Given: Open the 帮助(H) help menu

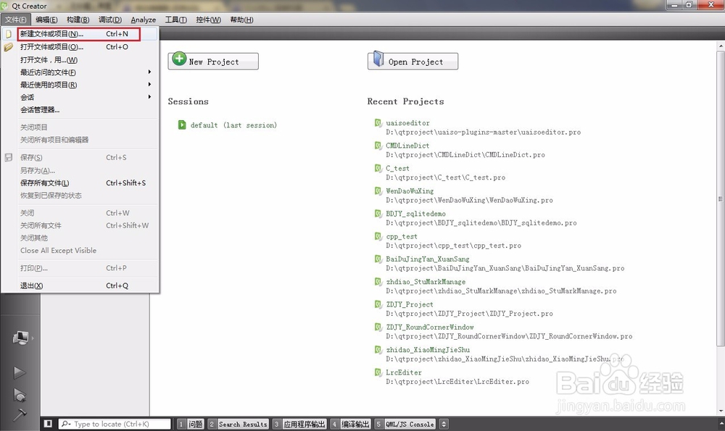Looking at the screenshot, I should click(241, 20).
